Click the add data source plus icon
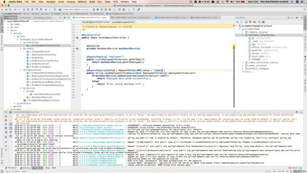This screenshot has width=307, height=173. click(x=238, y=22)
